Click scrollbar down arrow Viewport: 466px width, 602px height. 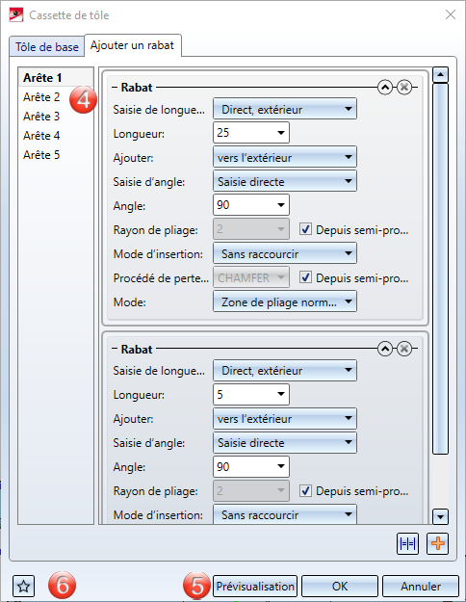point(440,516)
